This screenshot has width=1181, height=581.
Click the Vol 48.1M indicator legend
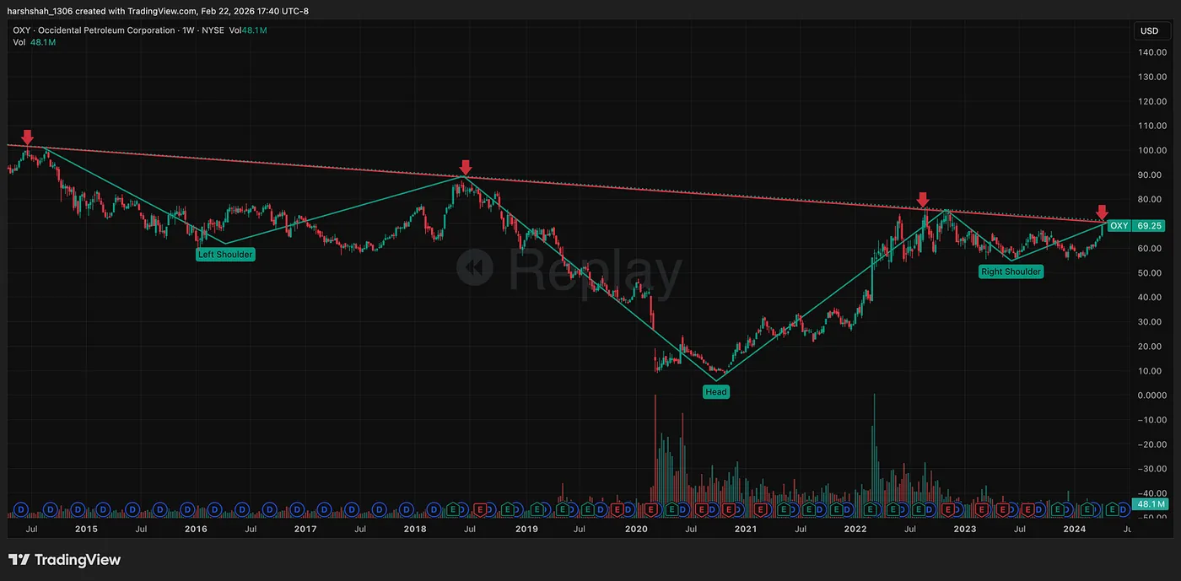tap(33, 42)
